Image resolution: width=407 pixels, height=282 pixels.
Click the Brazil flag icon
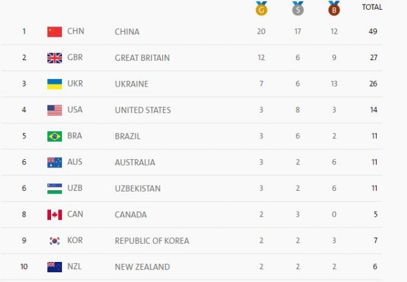pos(55,136)
